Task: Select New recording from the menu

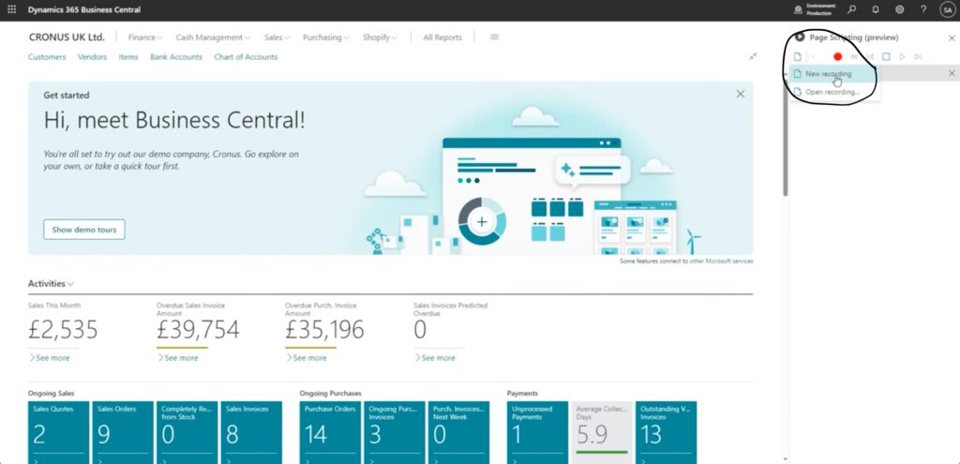Action: click(x=829, y=73)
